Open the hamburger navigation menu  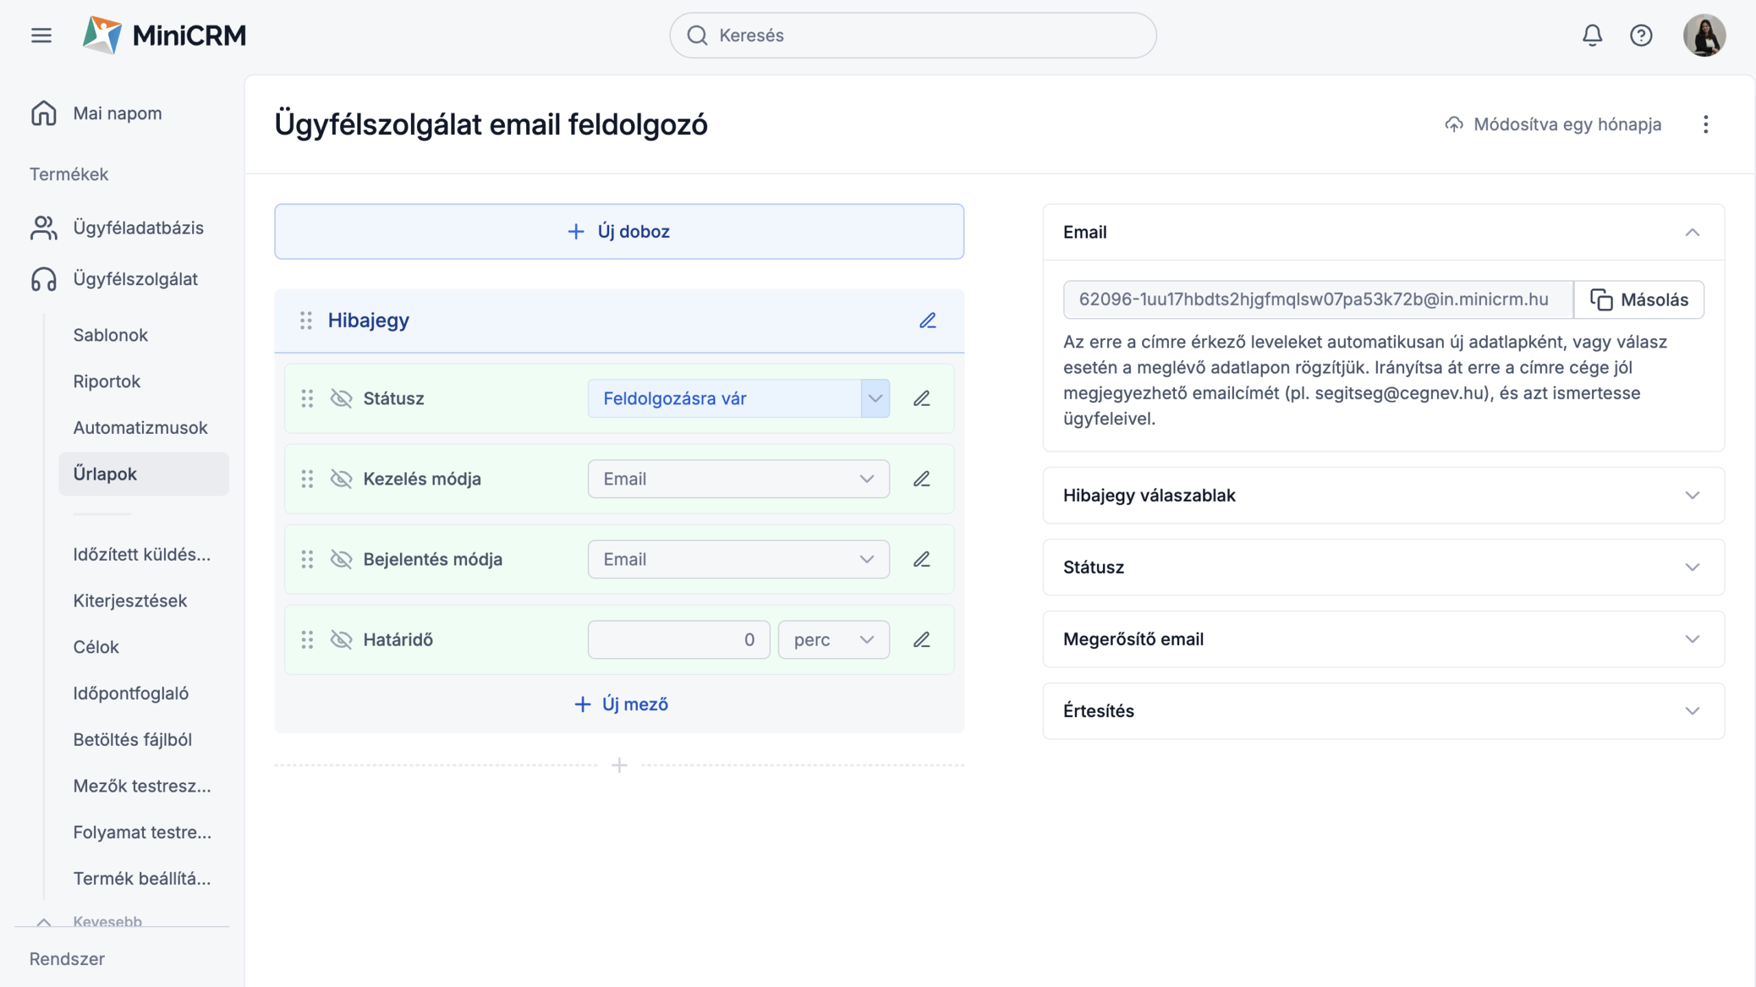coord(41,35)
